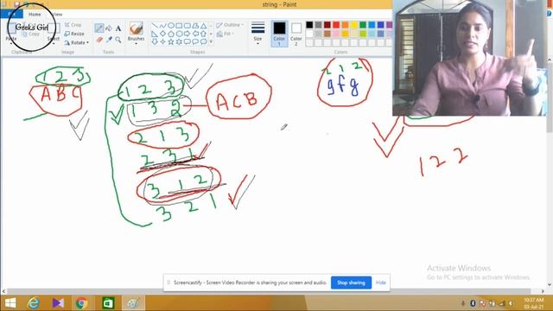Pick the Right arrow shape

(187, 34)
